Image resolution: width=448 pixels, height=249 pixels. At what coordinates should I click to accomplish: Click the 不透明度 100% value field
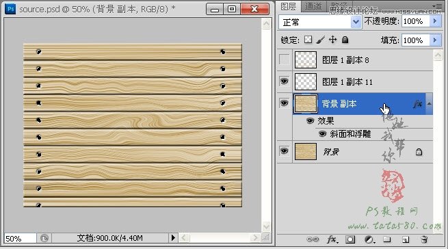coord(416,21)
